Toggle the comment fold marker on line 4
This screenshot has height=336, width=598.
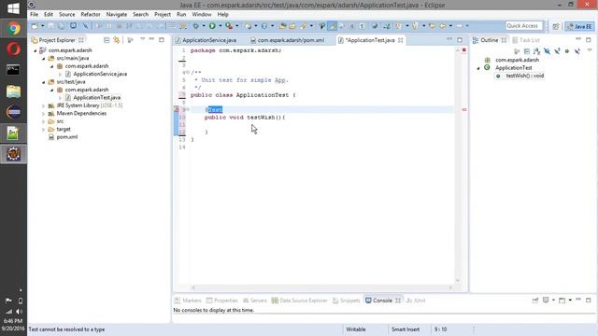[x=188, y=73]
